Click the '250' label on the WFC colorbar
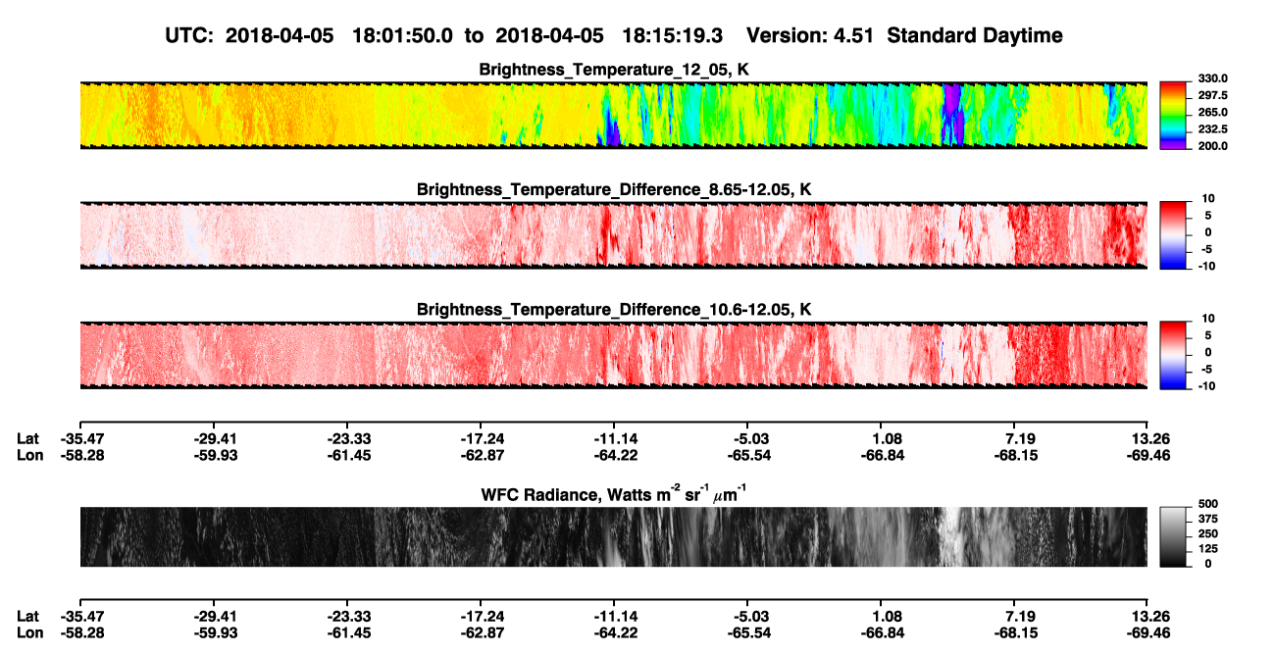This screenshot has width=1275, height=654. point(1207,533)
